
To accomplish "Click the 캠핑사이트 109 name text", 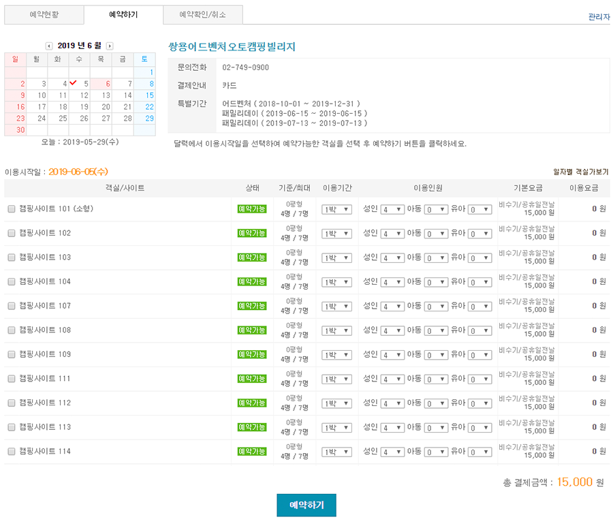I will coord(45,354).
